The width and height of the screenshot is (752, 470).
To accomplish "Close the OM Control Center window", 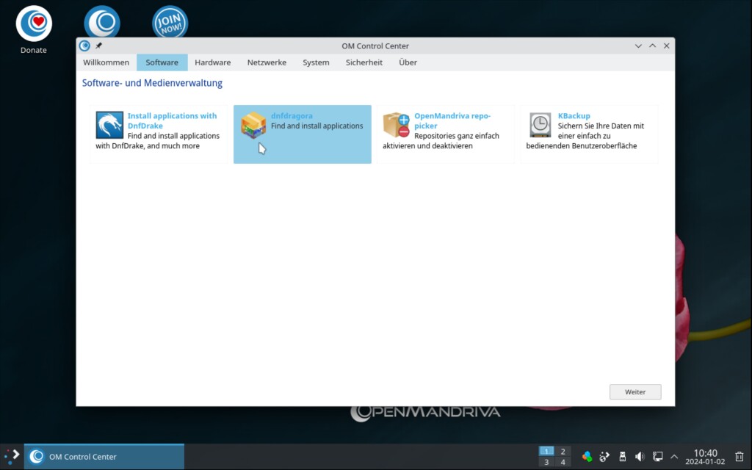I will (666, 46).
